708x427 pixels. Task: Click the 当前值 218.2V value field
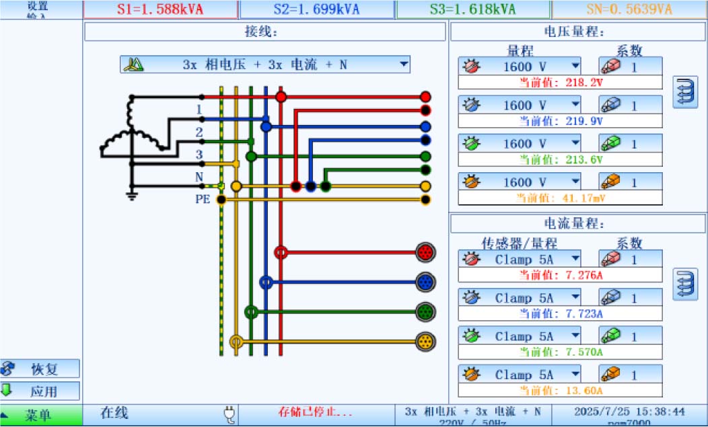(560, 81)
